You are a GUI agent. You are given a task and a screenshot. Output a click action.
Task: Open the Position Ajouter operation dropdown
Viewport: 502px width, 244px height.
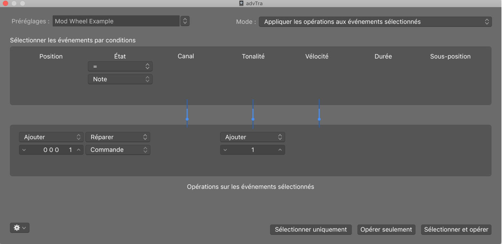(x=51, y=137)
